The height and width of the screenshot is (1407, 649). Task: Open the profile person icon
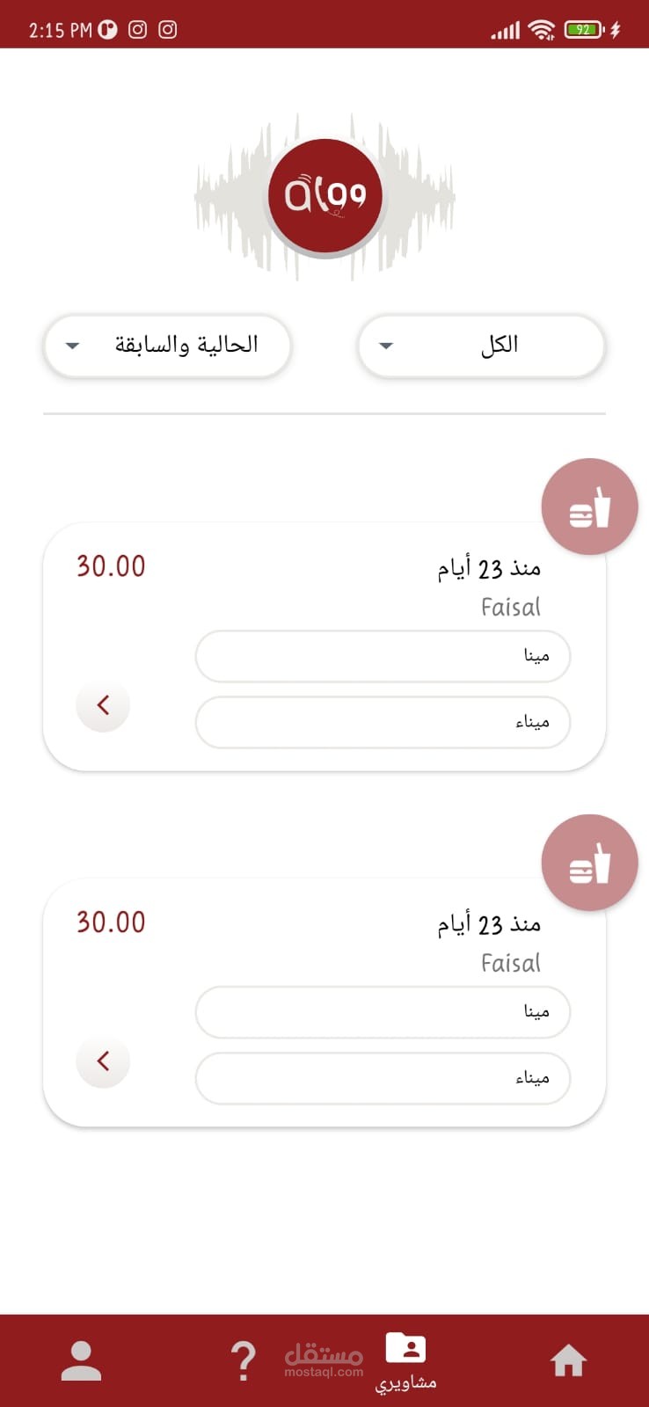pyautogui.click(x=81, y=1360)
